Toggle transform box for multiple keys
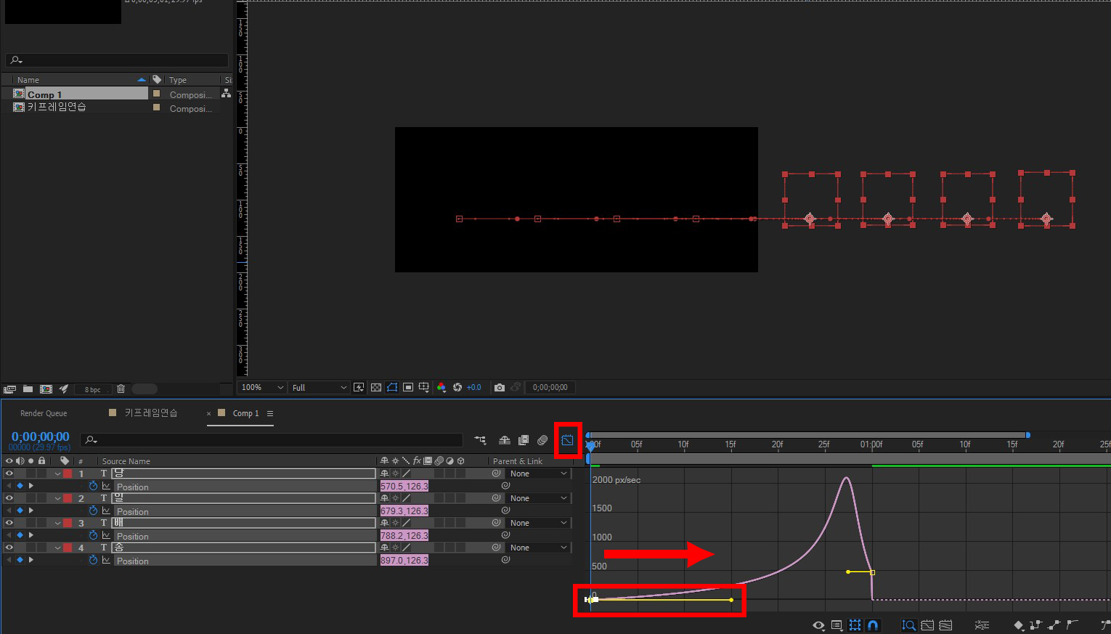Viewport: 1111px width, 634px height. pyautogui.click(x=855, y=625)
